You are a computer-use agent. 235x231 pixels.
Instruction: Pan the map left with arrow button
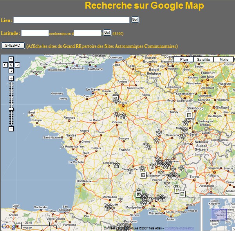[x=5, y=65]
